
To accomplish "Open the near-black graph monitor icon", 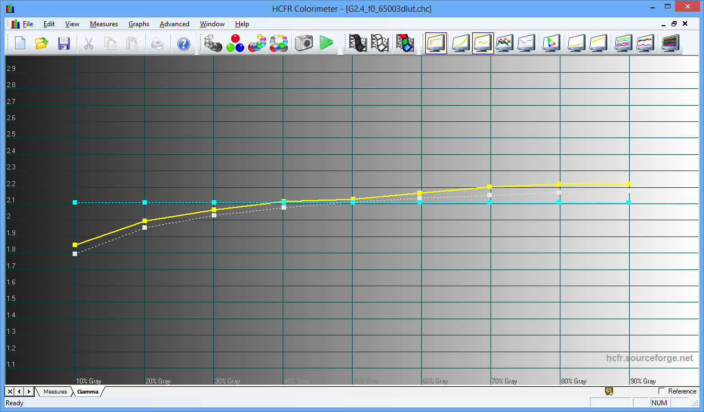I will click(576, 43).
